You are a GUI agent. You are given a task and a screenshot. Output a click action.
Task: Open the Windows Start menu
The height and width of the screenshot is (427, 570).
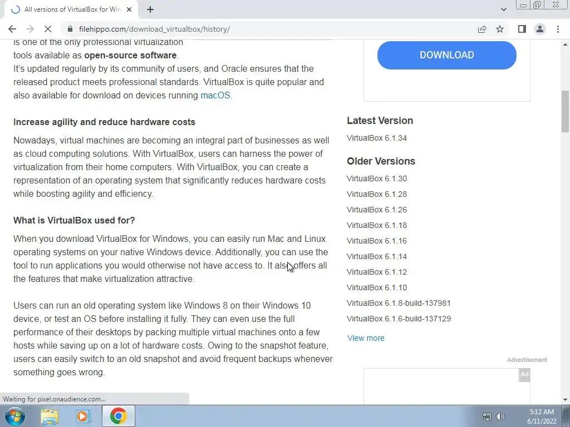[14, 416]
